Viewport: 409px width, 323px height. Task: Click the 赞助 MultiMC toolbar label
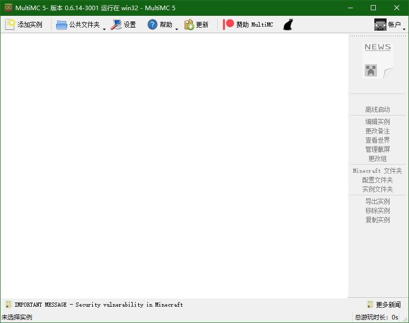pos(254,25)
